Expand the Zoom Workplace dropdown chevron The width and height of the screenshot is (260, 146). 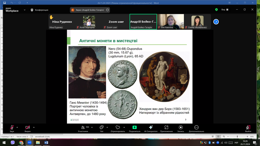pos(25,10)
